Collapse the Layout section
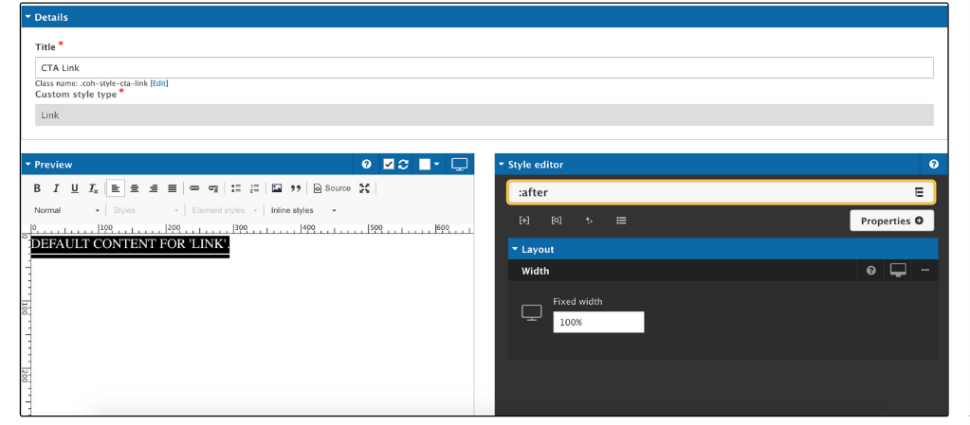 [515, 250]
